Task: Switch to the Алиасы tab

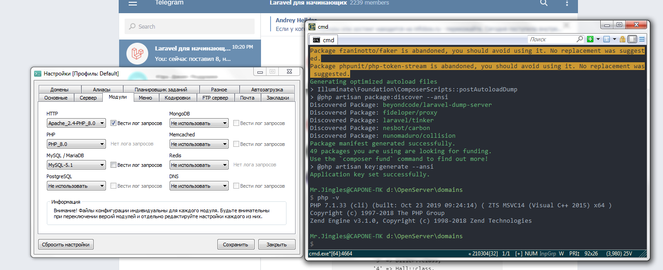Action: click(101, 90)
